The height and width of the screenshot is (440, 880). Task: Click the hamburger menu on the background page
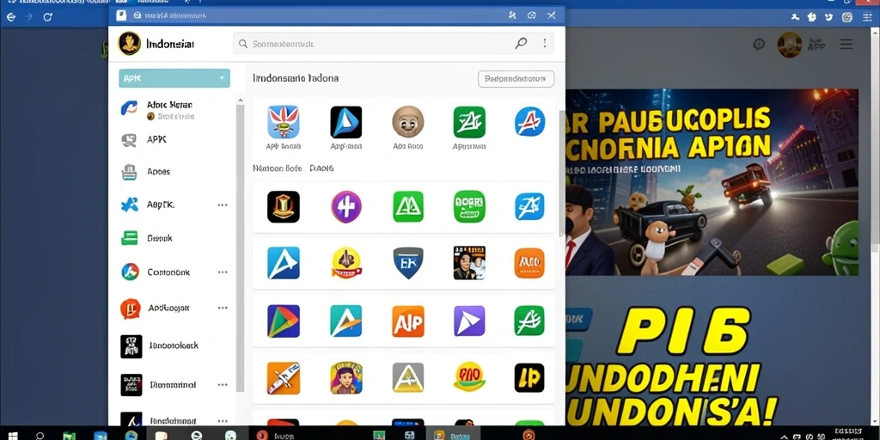(x=846, y=45)
